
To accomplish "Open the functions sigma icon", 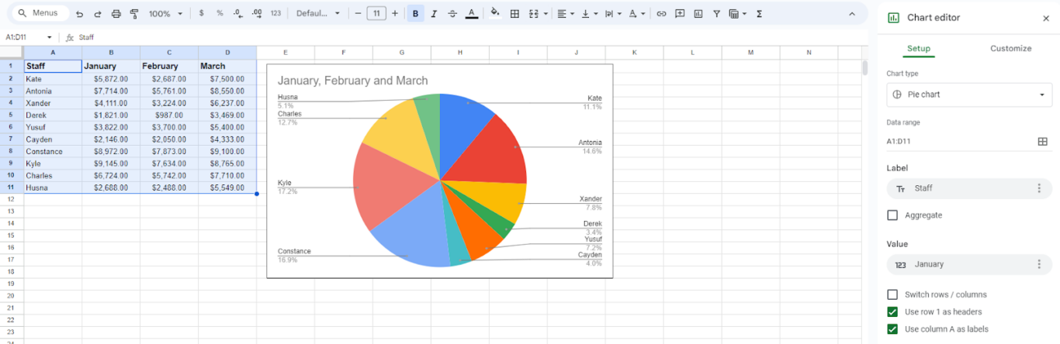I will 759,14.
